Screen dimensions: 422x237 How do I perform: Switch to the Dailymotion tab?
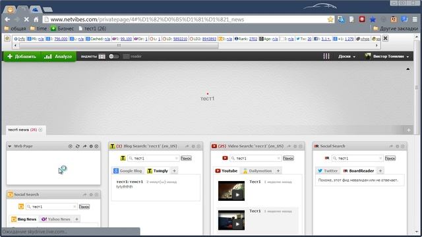[x=258, y=171]
